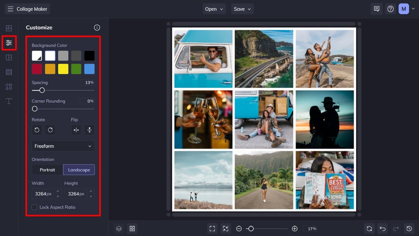
Task: Select the sunset silhouette couple photo
Action: click(x=324, y=119)
